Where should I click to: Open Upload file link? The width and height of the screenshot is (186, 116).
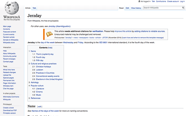[x=7, y=75]
